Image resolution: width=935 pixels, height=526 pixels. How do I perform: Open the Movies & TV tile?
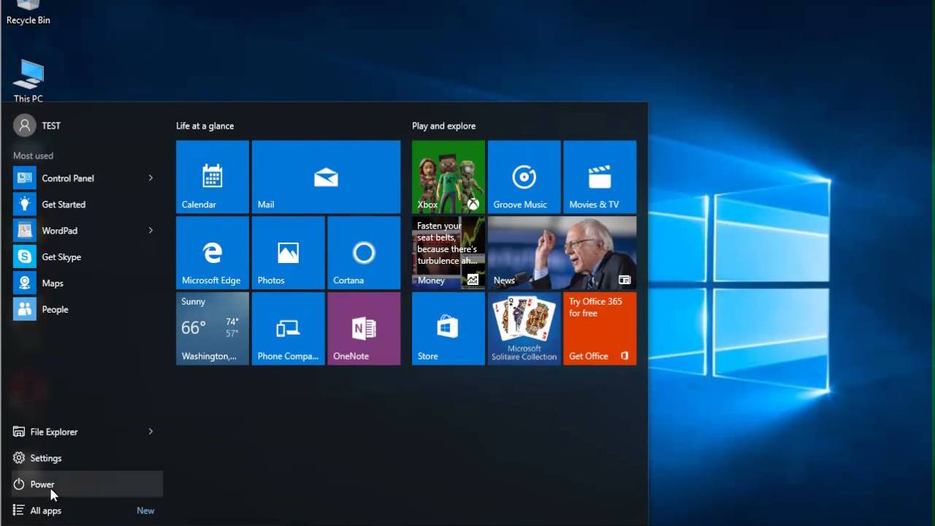click(x=600, y=177)
